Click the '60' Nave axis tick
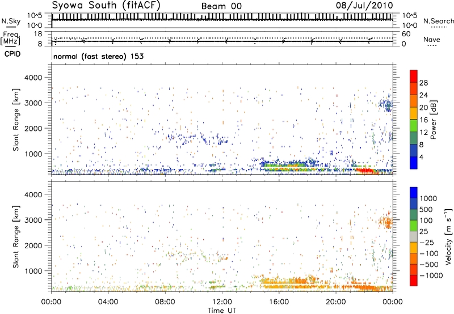The height and width of the screenshot is (314, 454). click(x=406, y=34)
